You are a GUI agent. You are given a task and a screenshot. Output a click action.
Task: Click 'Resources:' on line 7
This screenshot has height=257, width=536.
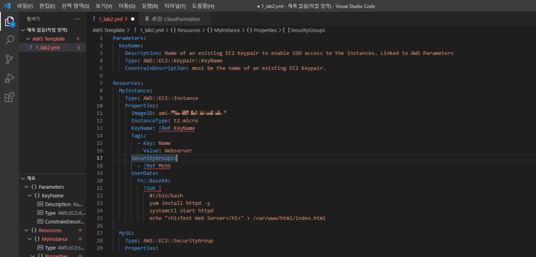pyautogui.click(x=128, y=83)
